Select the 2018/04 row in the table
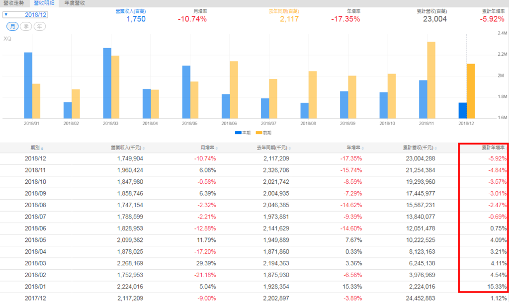This screenshot has height=302, width=509. coord(254,252)
